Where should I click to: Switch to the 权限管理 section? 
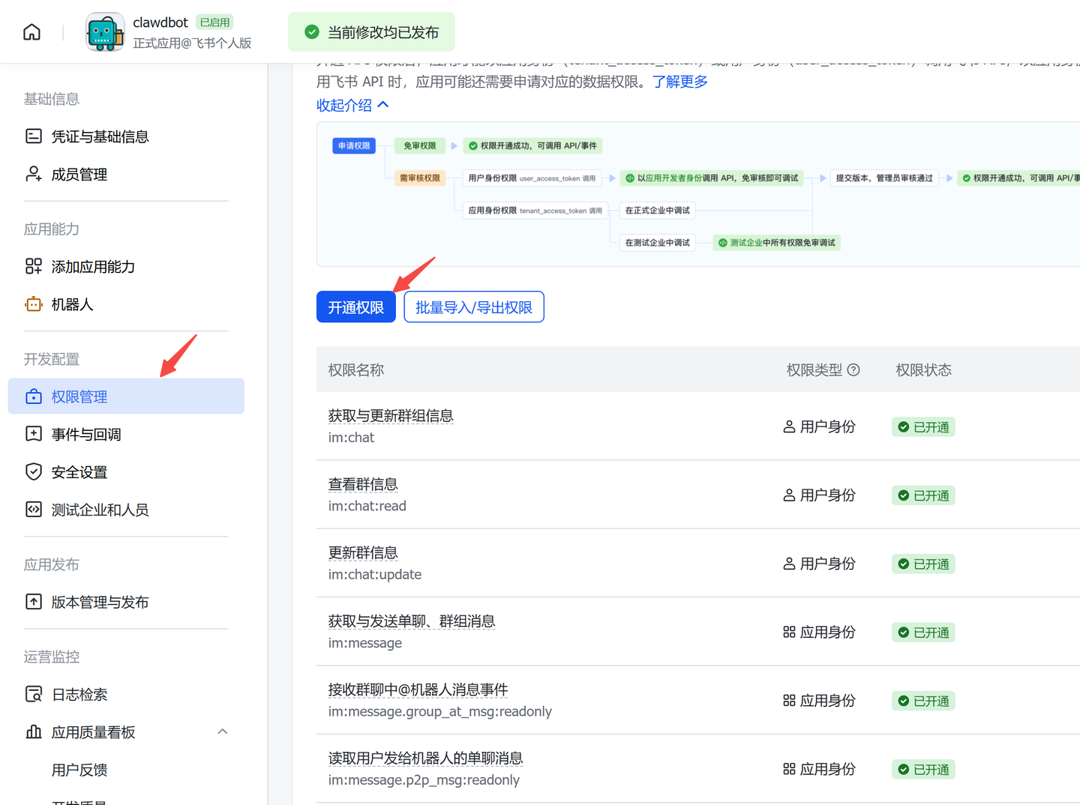tap(80, 397)
